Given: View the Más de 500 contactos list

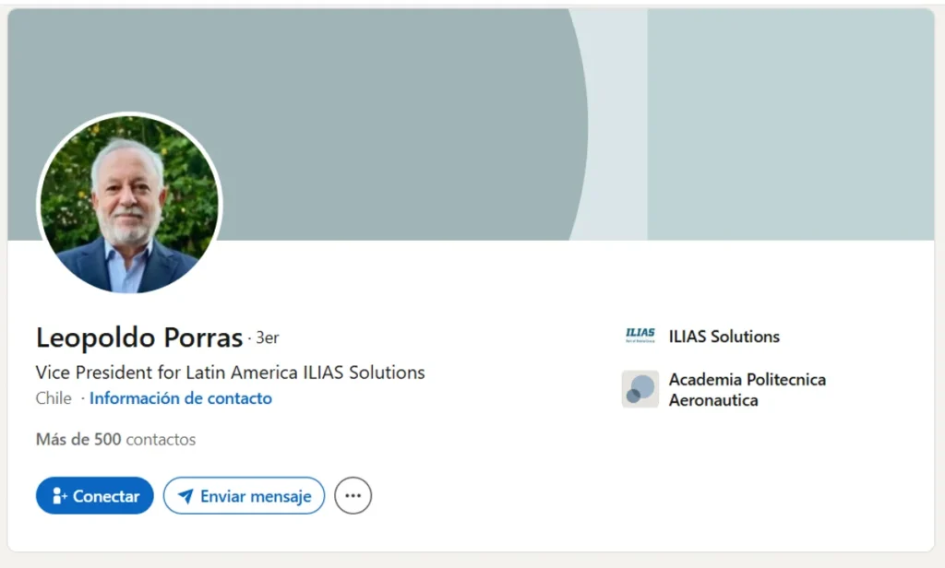Looking at the screenshot, I should [115, 440].
